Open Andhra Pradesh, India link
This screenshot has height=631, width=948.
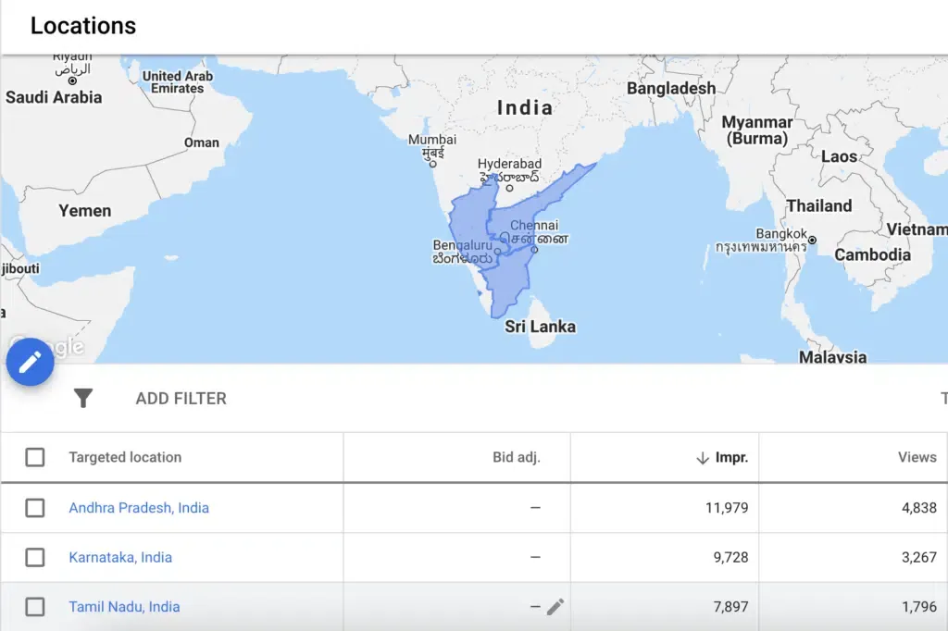click(x=139, y=508)
